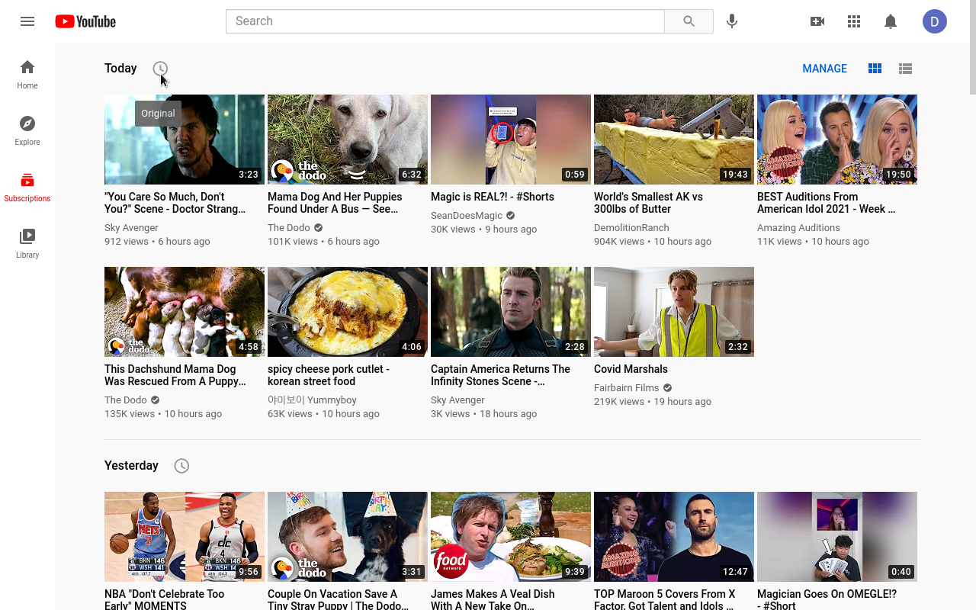The height and width of the screenshot is (610, 976).
Task: Click title "spicy cheese pork cutlet"
Action: coord(329,375)
